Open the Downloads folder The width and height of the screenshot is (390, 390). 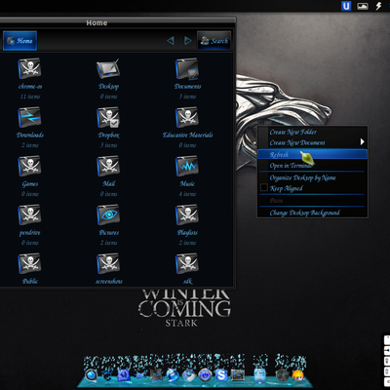[x=29, y=117]
